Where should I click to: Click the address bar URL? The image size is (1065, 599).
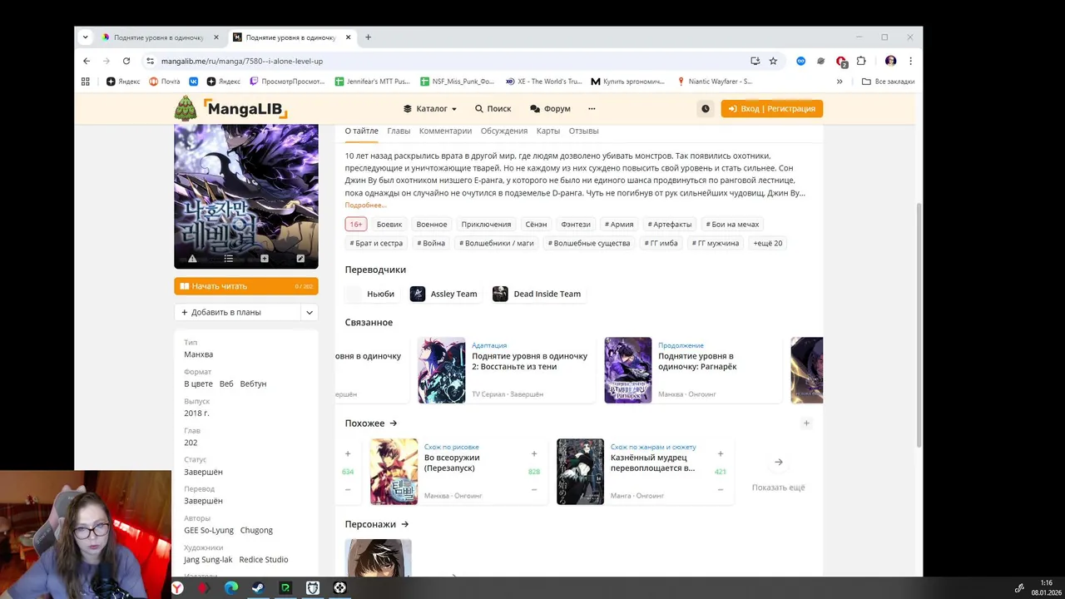242,61
